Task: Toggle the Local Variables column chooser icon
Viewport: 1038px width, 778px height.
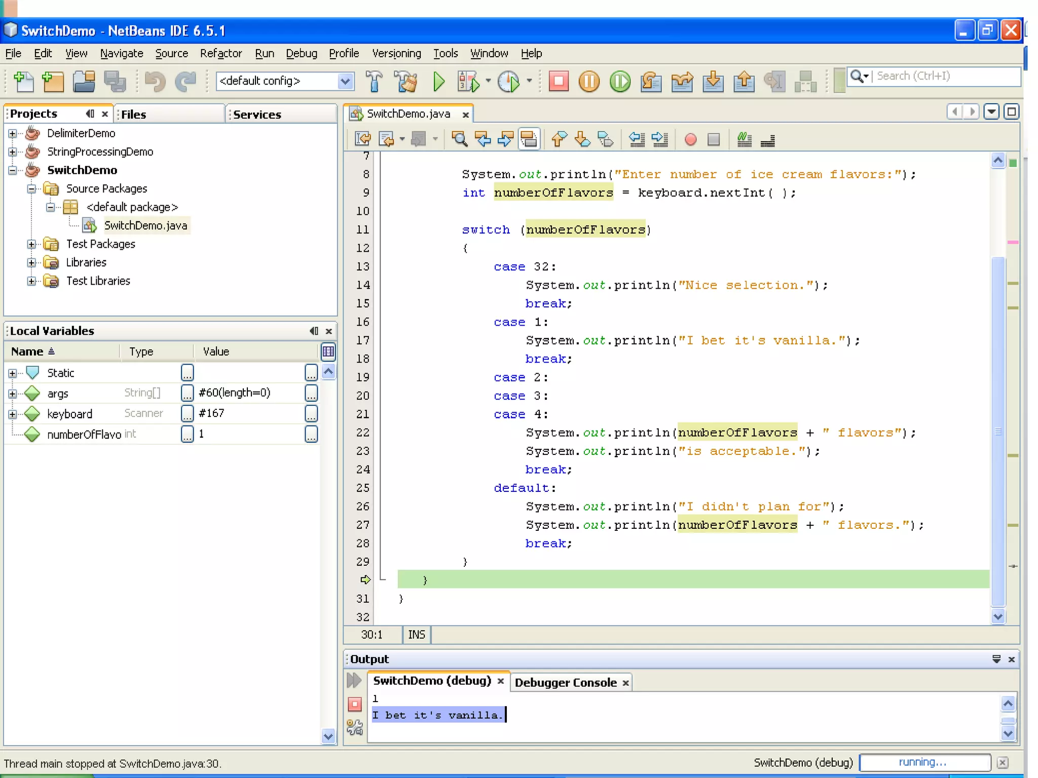Action: click(x=328, y=352)
